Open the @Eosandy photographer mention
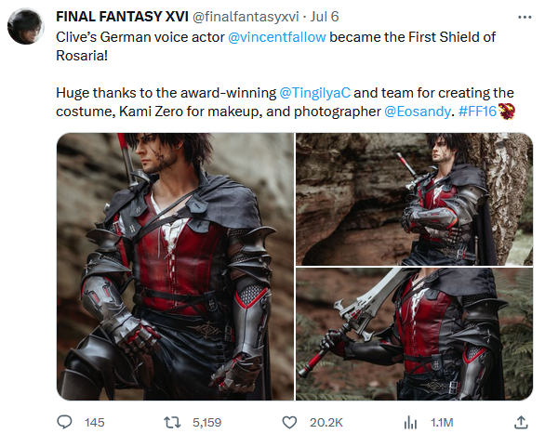 pyautogui.click(x=417, y=112)
